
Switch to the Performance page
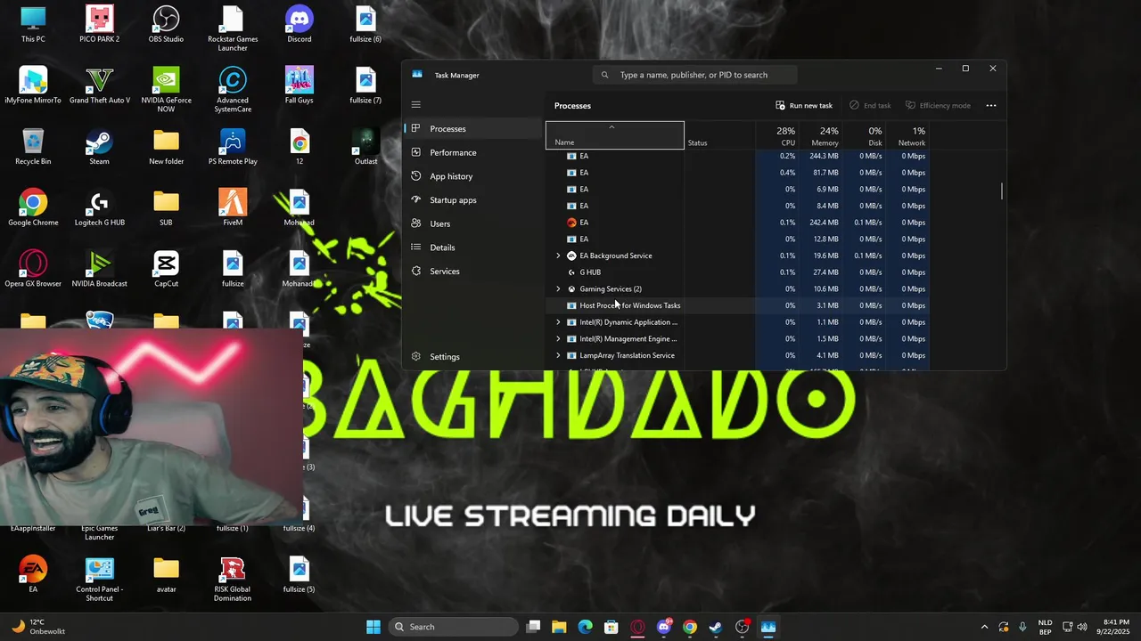[472, 152]
